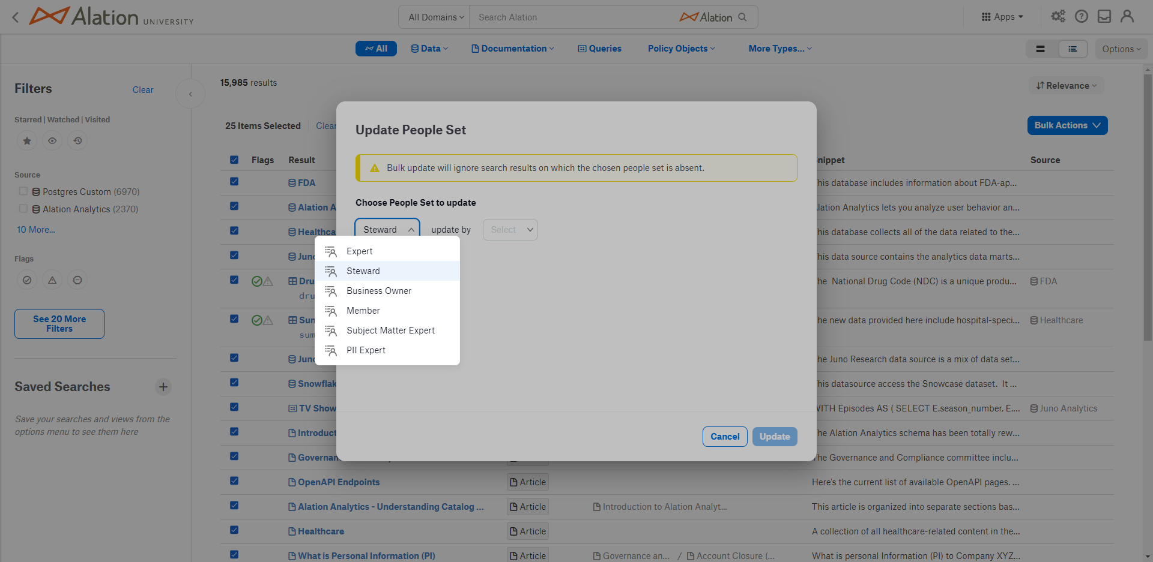Click the Search Alation input field
The width and height of the screenshot is (1153, 562).
coord(573,17)
